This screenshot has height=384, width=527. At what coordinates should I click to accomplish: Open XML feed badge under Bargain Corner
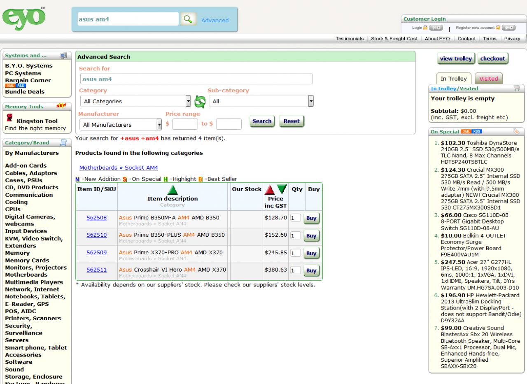[x=10, y=86]
